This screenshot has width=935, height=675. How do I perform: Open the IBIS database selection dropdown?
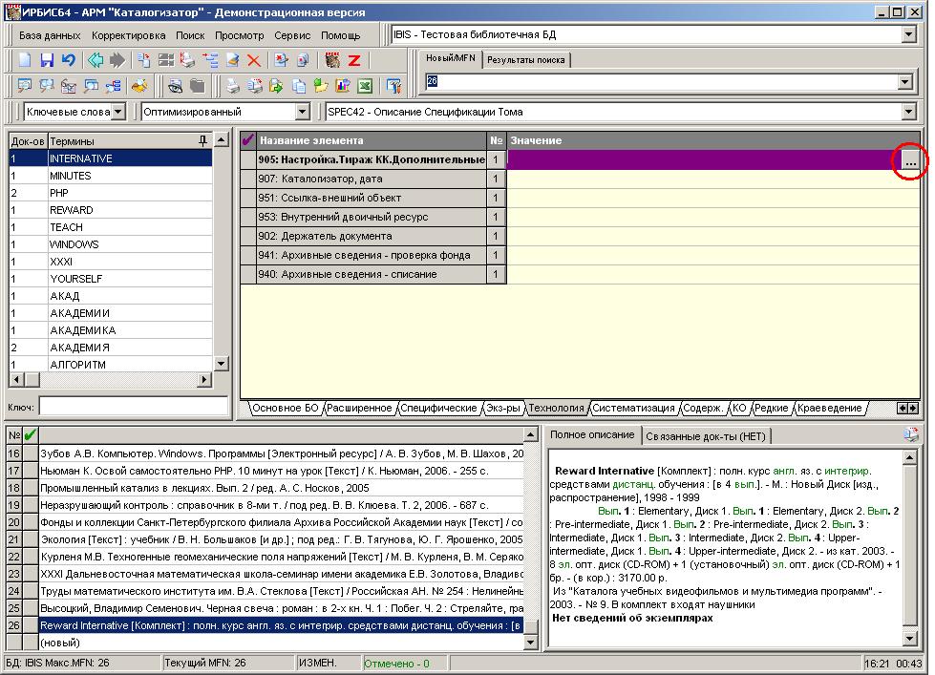908,35
